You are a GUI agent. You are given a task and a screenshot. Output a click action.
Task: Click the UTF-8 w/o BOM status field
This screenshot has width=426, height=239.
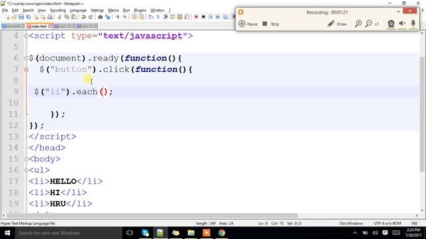[387, 224]
